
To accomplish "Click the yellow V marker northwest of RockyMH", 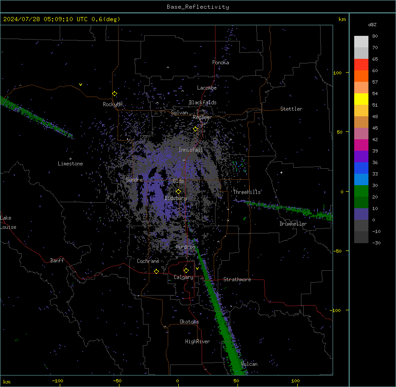I will pos(80,85).
